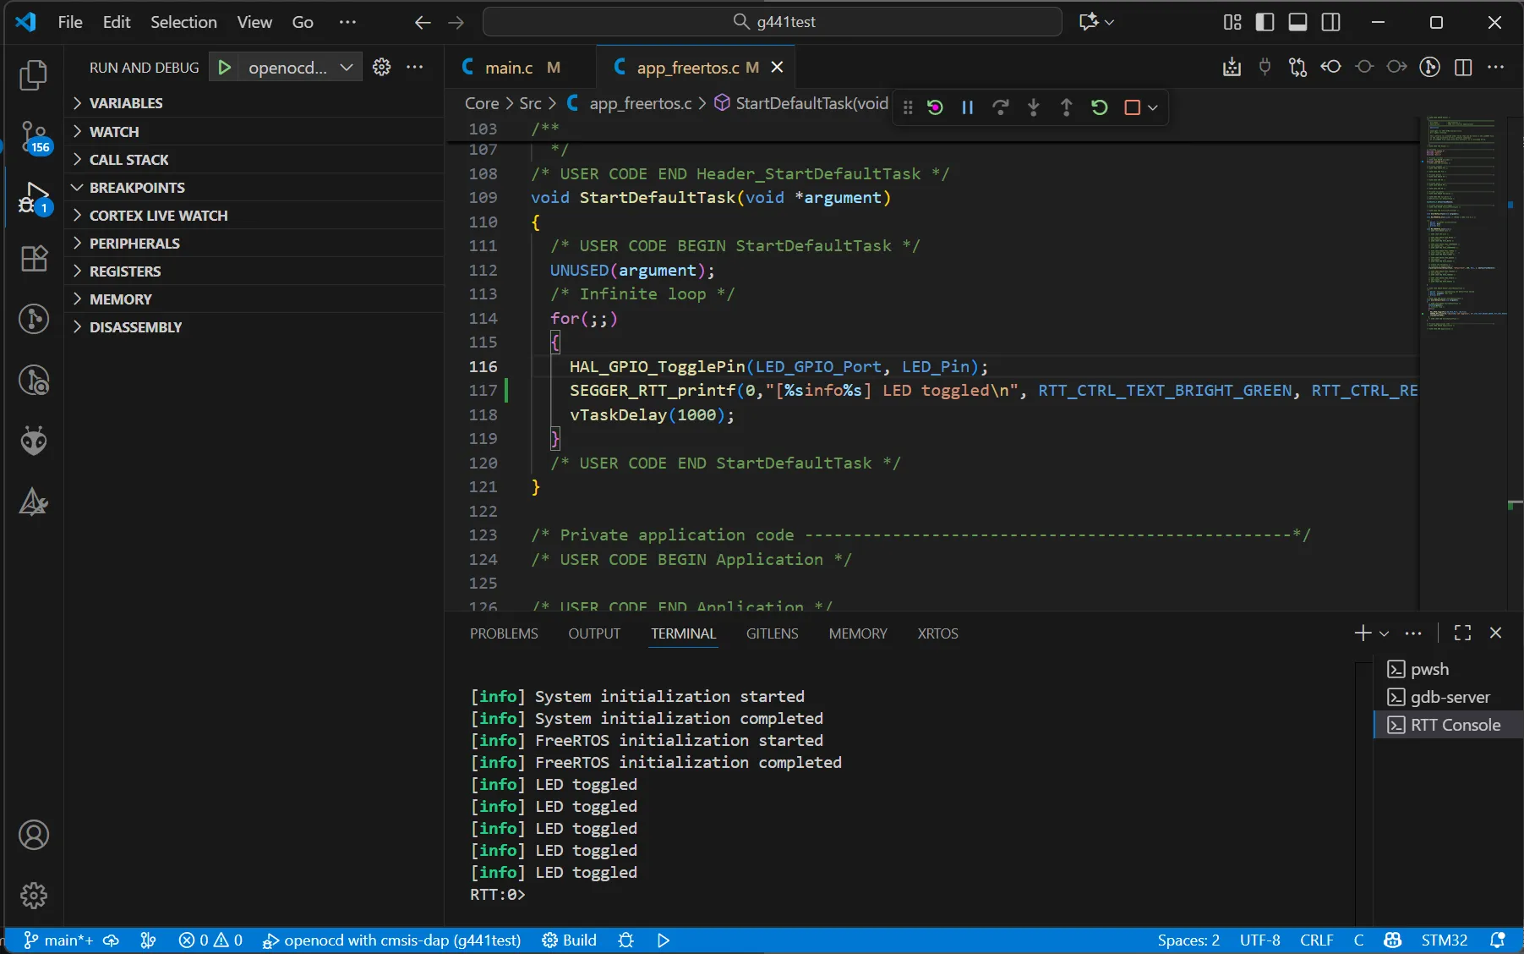This screenshot has width=1524, height=954.
Task: Expand the REGISTERS section
Action: 254,271
